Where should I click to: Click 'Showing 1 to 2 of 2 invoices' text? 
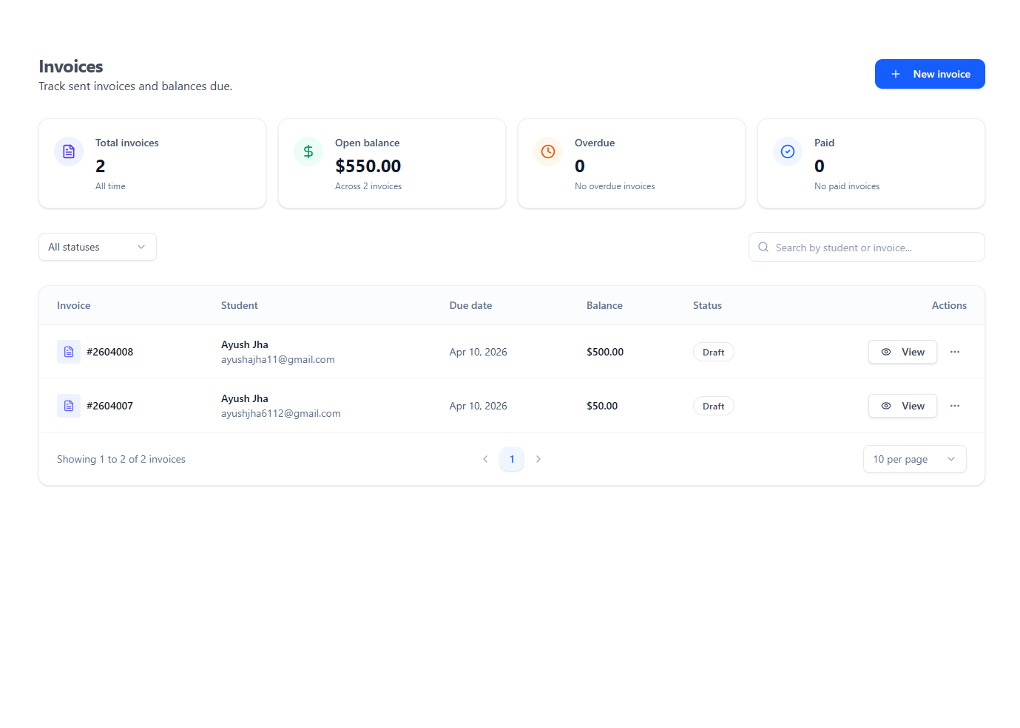pyautogui.click(x=121, y=459)
